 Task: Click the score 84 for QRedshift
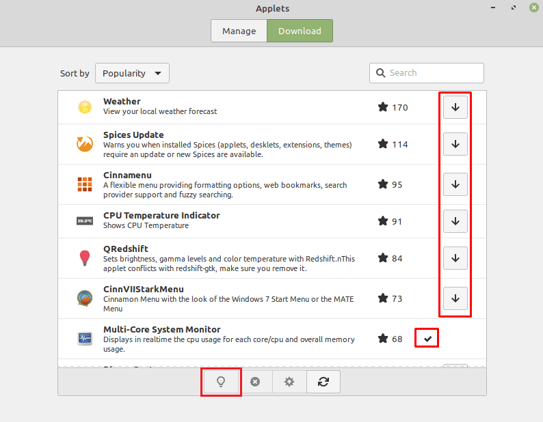pos(397,259)
